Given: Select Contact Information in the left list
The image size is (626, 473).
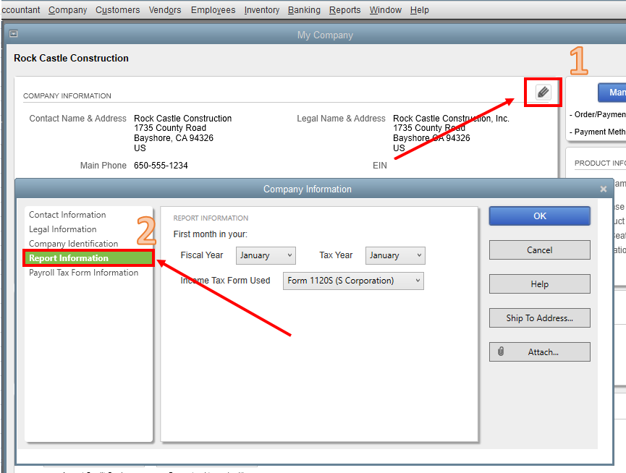Looking at the screenshot, I should 67,215.
